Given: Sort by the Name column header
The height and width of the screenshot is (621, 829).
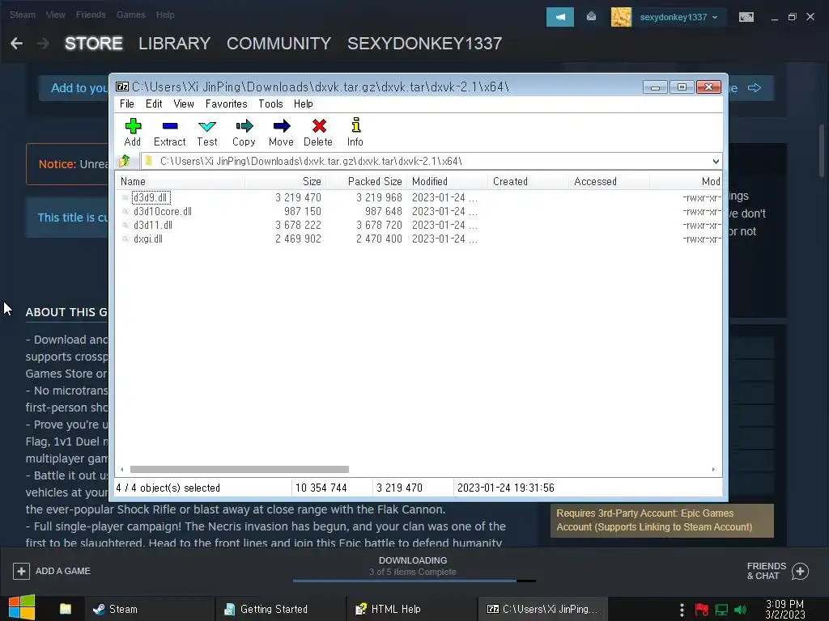Looking at the screenshot, I should [181, 181].
